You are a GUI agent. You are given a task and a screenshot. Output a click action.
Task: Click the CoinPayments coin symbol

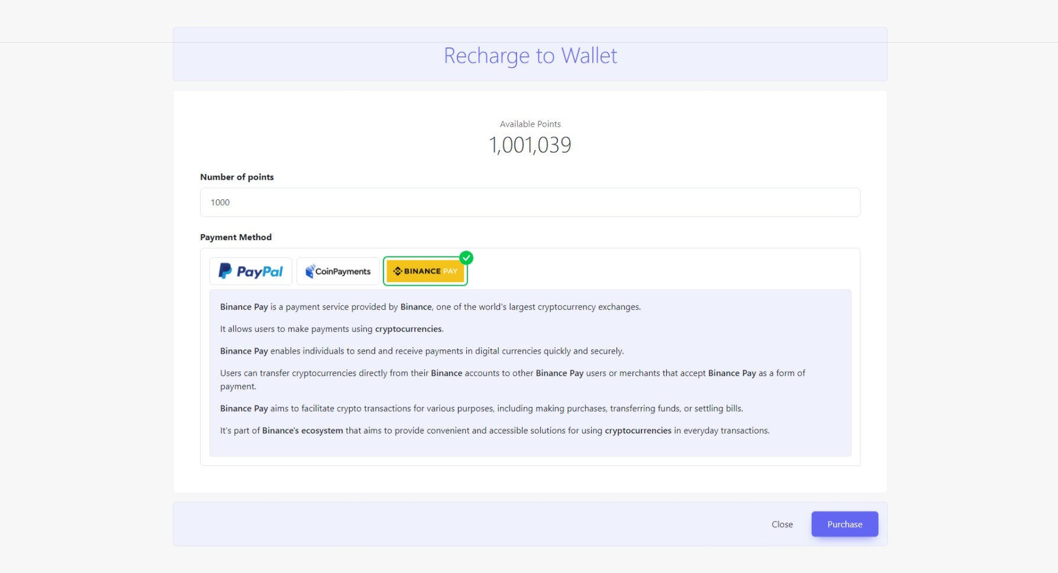[x=309, y=270]
